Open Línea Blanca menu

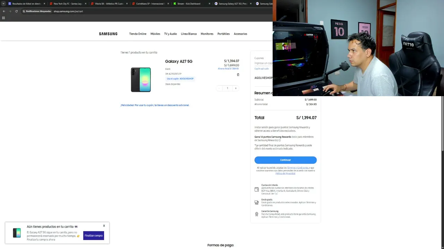tap(189, 34)
